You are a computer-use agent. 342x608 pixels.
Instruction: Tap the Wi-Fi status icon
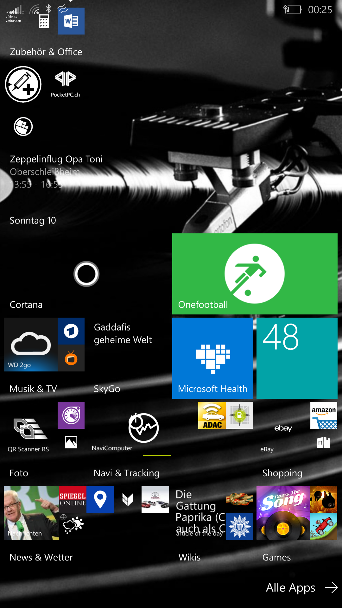pyautogui.click(x=35, y=9)
